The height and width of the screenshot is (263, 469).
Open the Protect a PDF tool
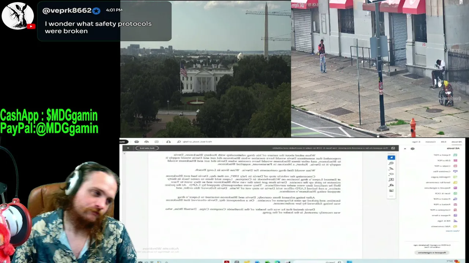click(x=446, y=199)
